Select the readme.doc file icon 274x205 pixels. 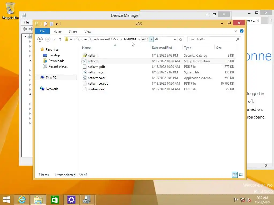tap(85, 89)
